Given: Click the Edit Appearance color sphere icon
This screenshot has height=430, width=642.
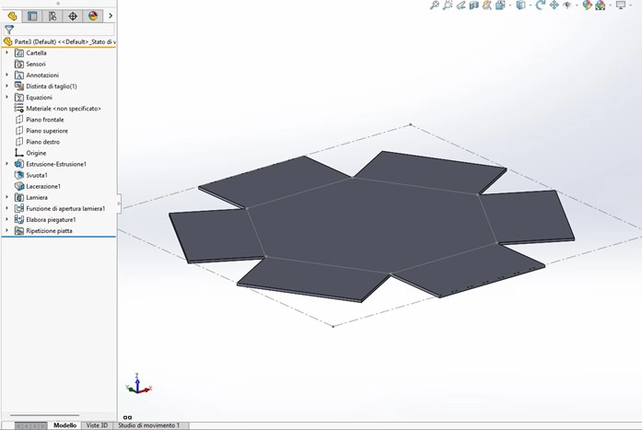Looking at the screenshot, I should (x=584, y=6).
